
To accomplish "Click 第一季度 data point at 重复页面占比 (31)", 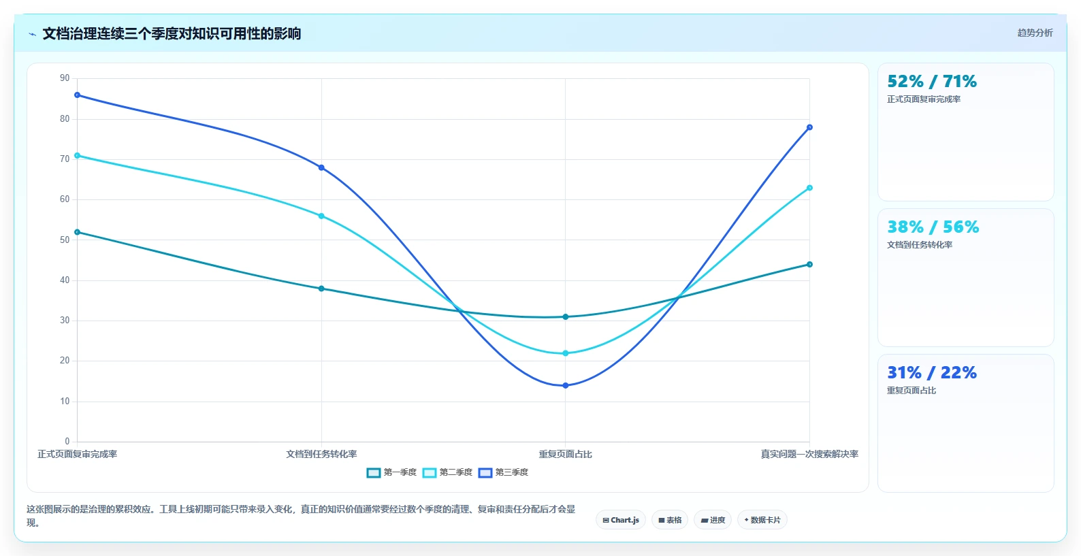I will [565, 316].
